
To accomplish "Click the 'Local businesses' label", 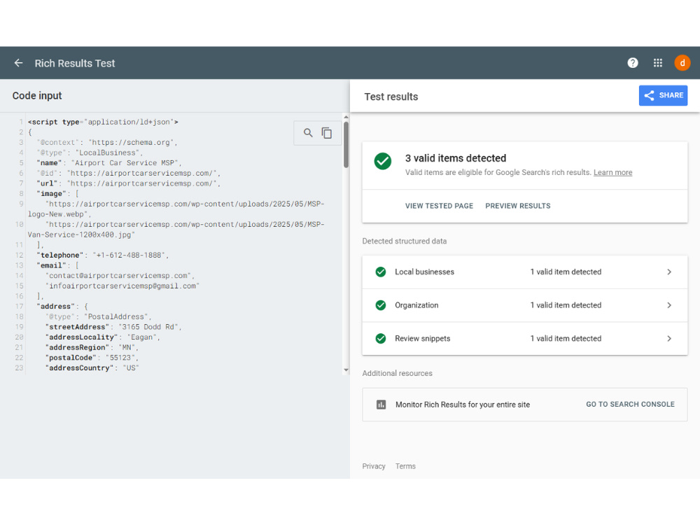I will pos(424,272).
